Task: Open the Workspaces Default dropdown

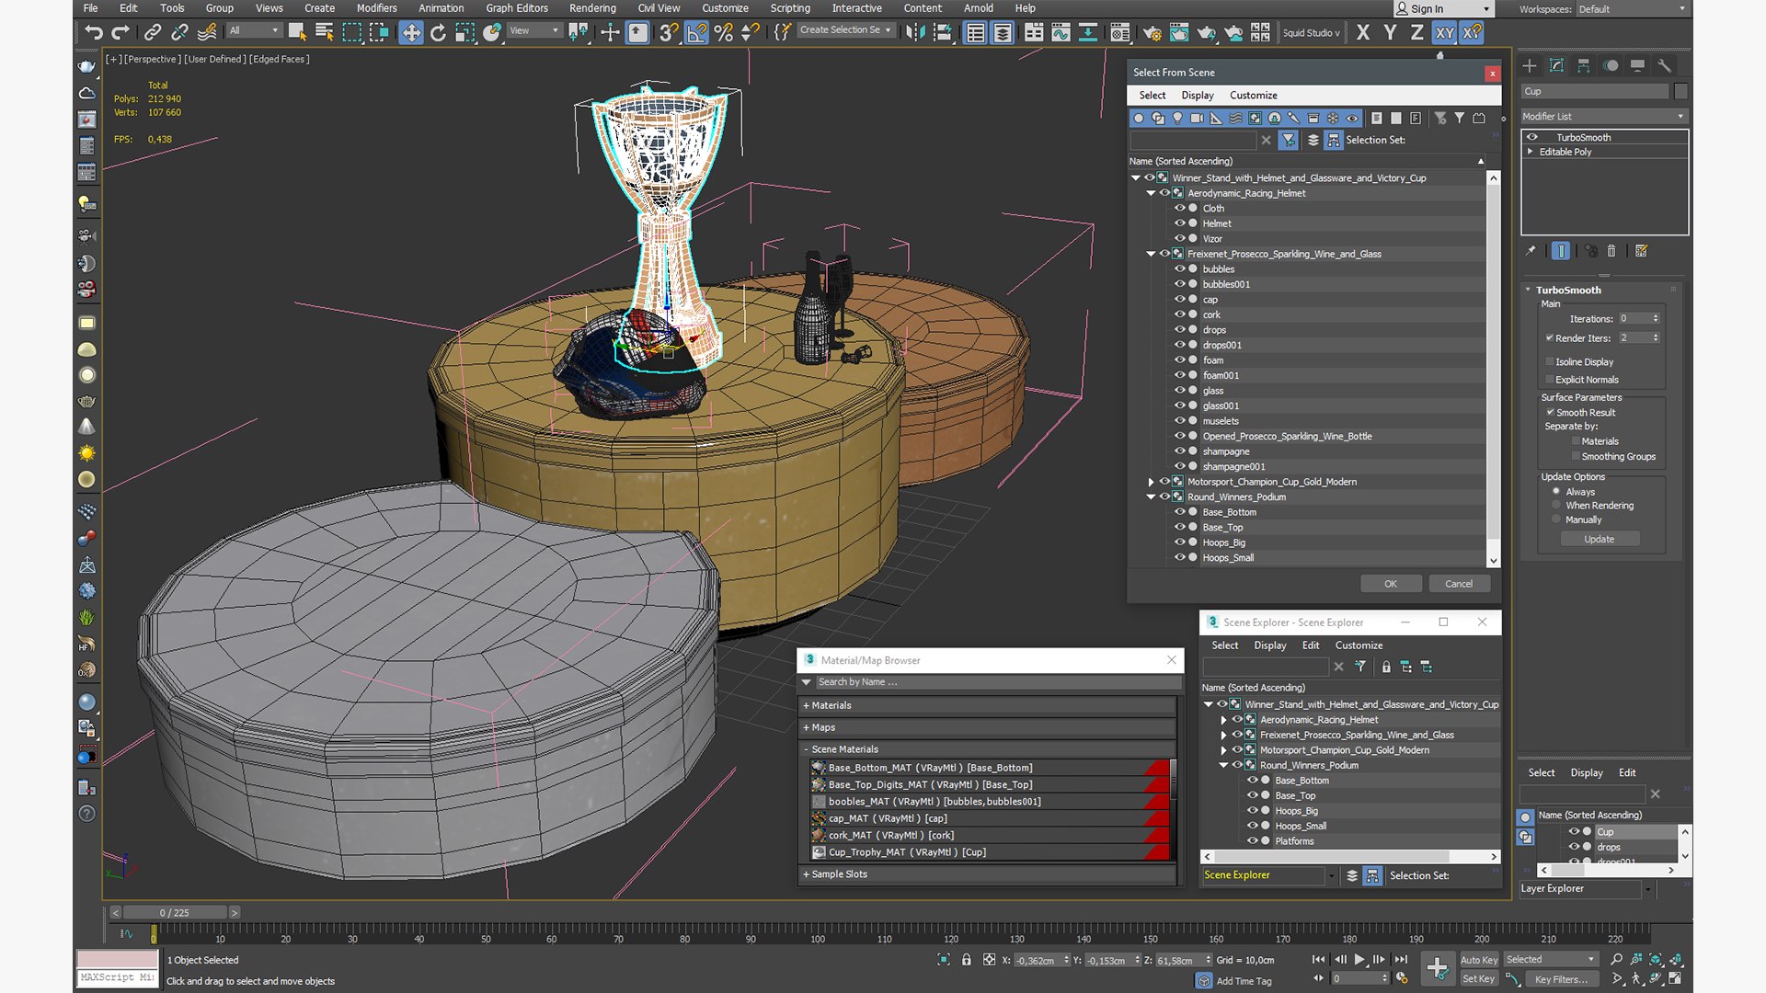Action: [1632, 9]
